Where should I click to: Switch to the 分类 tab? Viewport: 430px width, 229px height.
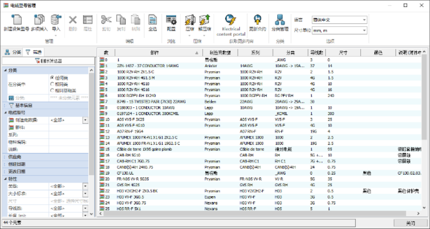point(13,52)
